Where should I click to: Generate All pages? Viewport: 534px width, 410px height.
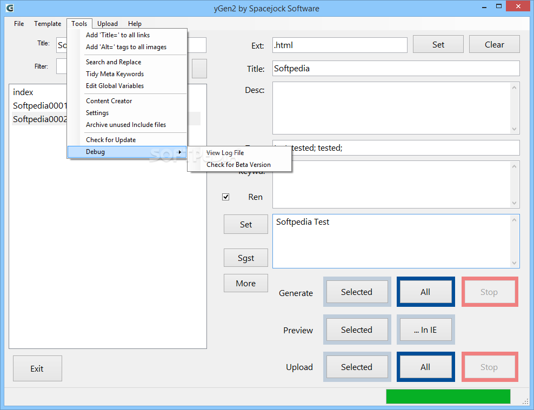point(425,292)
